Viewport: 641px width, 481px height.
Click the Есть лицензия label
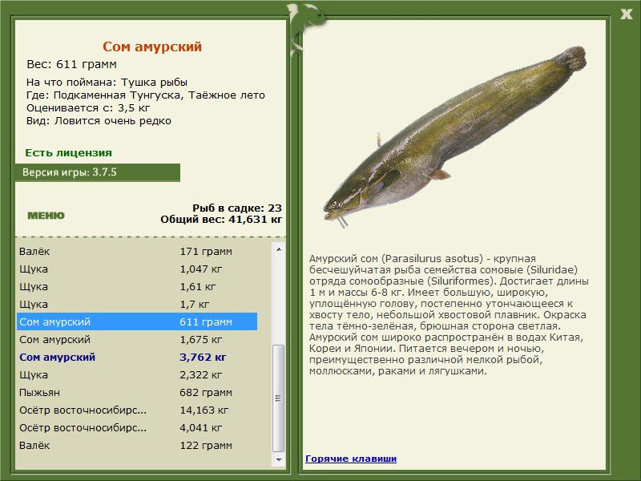[68, 152]
